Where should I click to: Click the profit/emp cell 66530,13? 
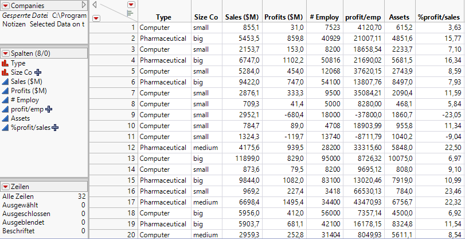[364, 191]
